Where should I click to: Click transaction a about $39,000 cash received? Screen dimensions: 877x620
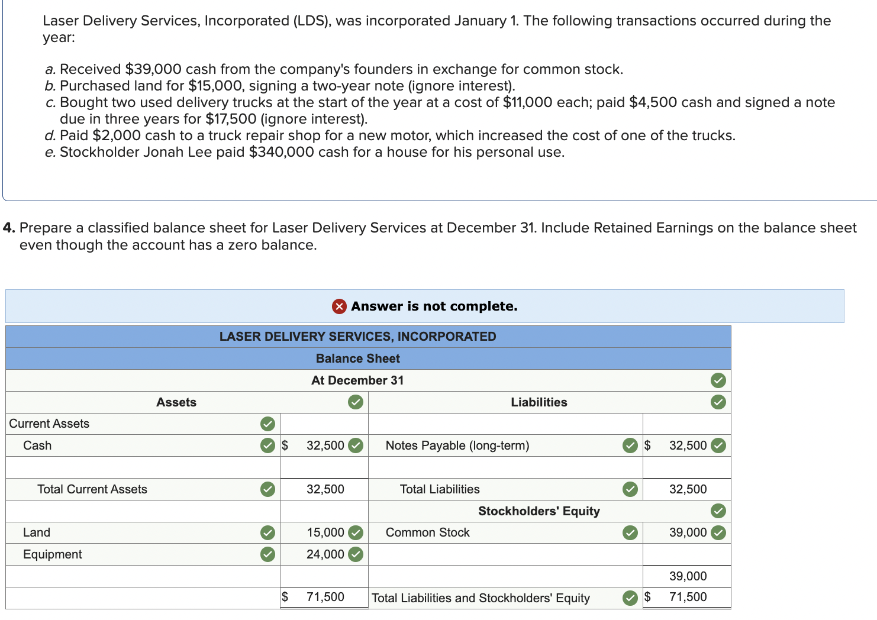click(x=334, y=69)
